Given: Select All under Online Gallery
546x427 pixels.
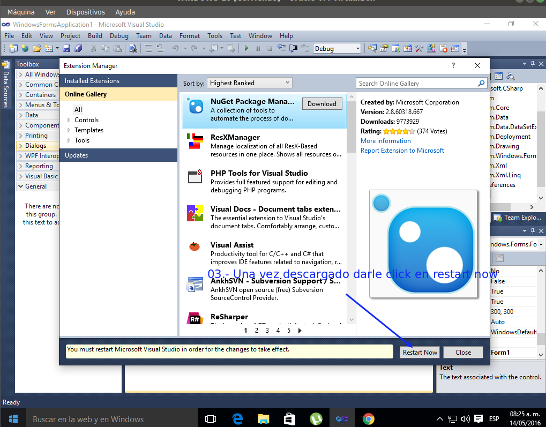Looking at the screenshot, I should coord(78,110).
